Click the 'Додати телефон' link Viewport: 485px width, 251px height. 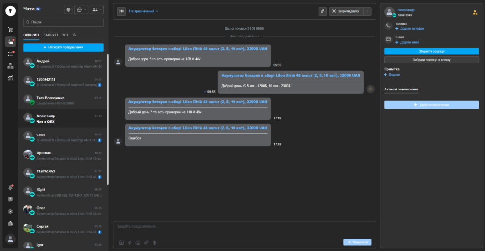click(412, 29)
